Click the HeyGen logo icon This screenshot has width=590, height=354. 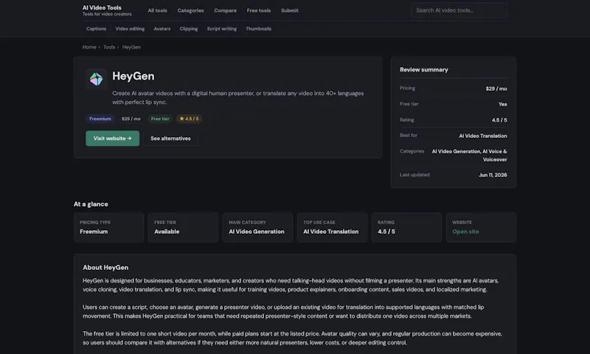click(96, 79)
